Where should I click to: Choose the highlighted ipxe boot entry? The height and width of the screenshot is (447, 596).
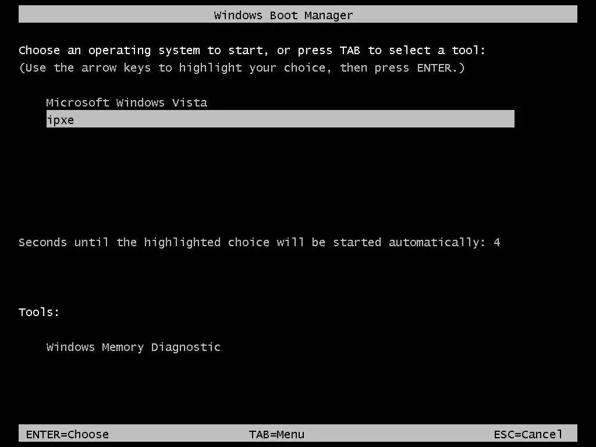click(x=280, y=119)
